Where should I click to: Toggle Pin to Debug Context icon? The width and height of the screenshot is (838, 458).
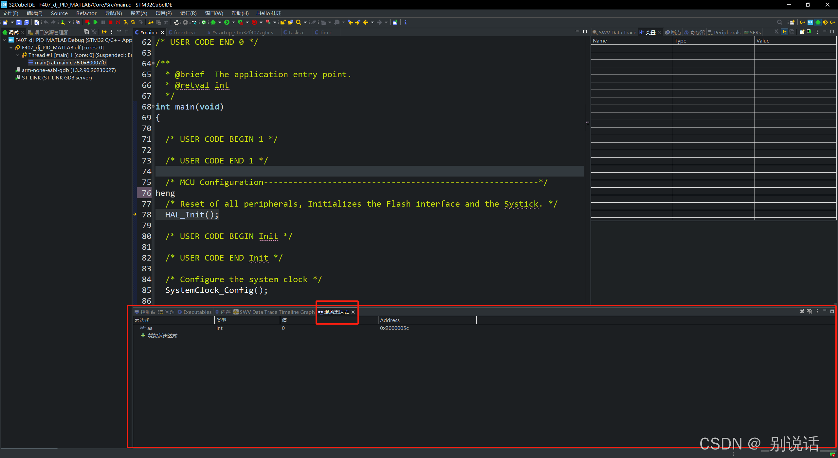click(809, 32)
